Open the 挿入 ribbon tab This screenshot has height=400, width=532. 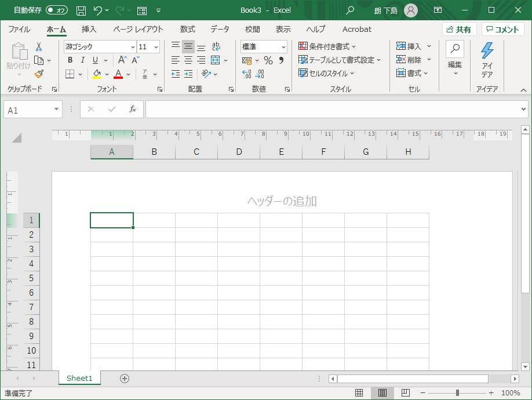pos(89,29)
